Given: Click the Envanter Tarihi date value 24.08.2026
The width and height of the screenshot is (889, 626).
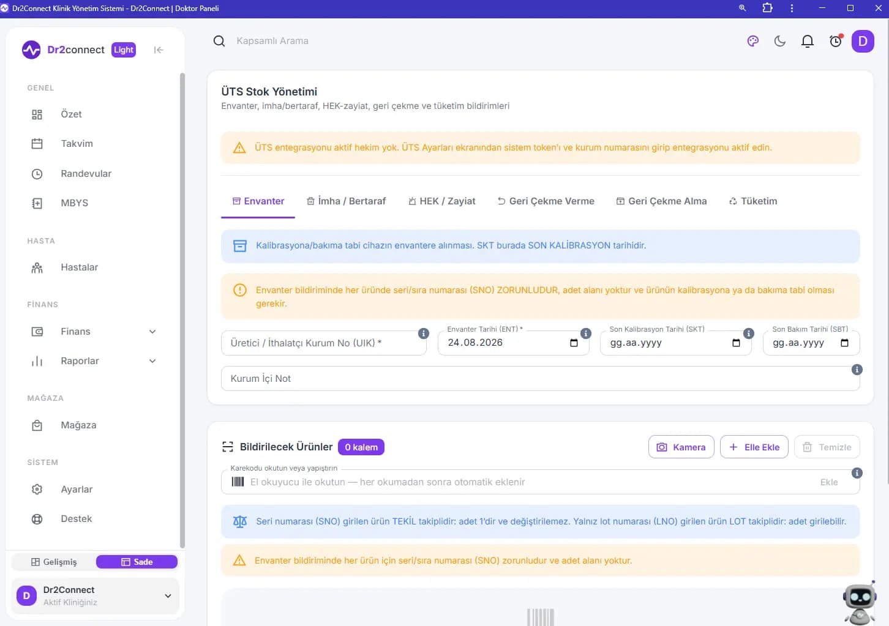Looking at the screenshot, I should point(475,343).
